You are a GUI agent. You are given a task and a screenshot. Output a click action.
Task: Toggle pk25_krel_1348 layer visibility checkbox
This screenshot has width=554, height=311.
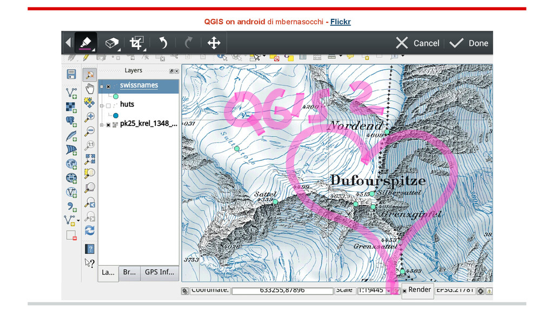pyautogui.click(x=108, y=125)
